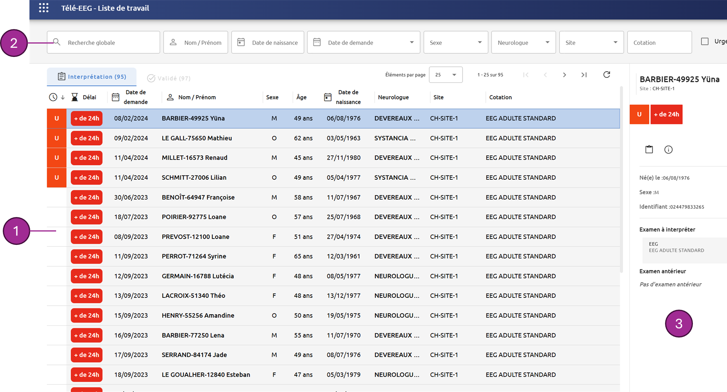Select row SCHMITT-27006 Lilian
This screenshot has height=392, width=727.
[333, 178]
